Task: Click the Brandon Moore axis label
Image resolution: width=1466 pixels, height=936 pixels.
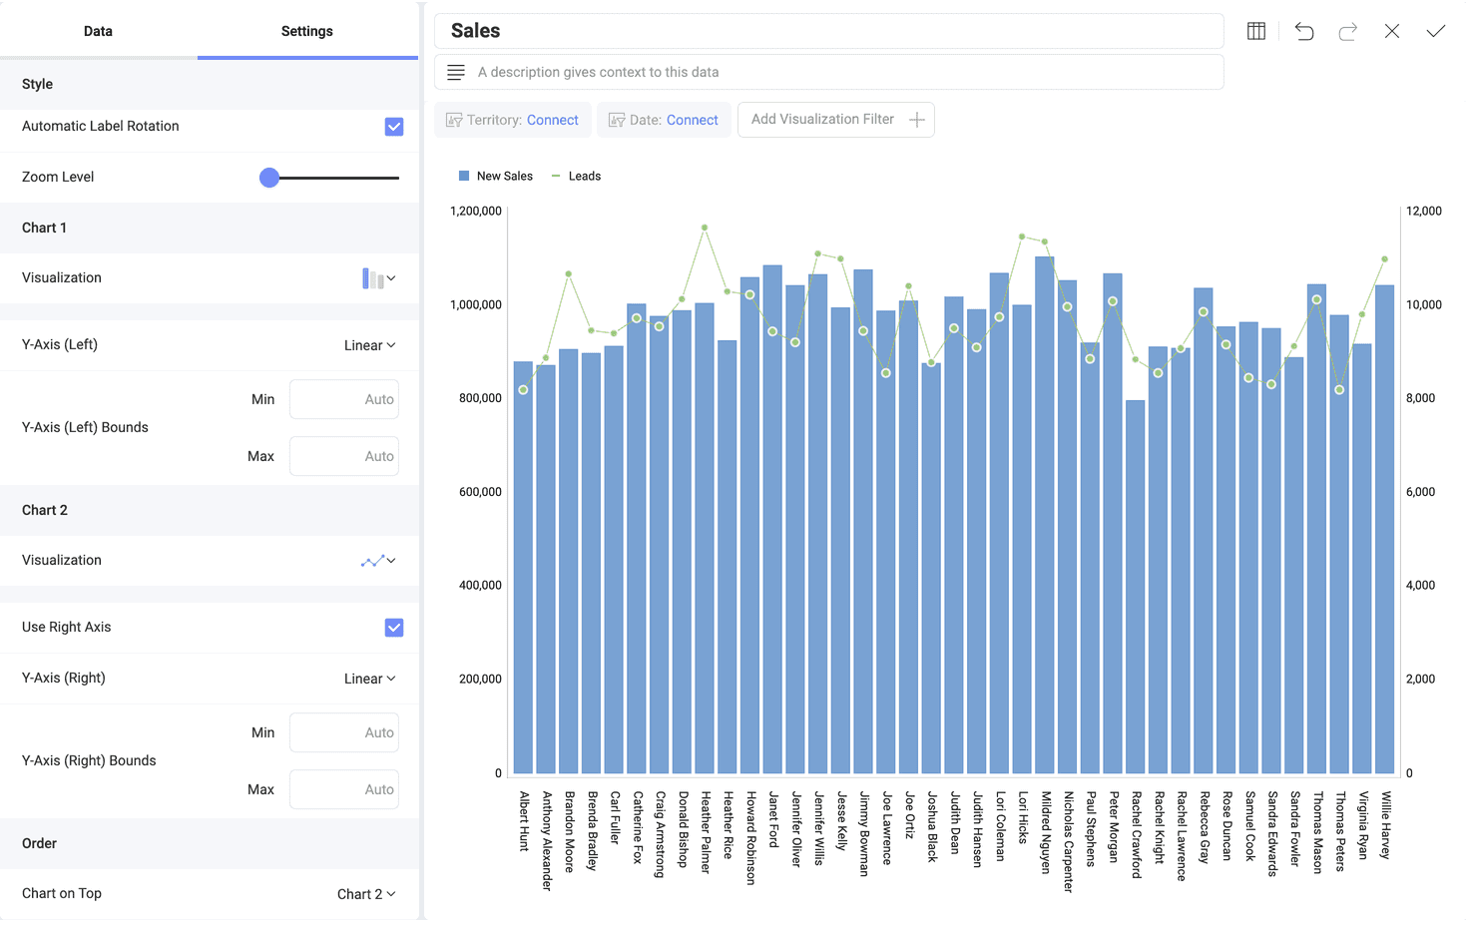Action: (x=570, y=832)
